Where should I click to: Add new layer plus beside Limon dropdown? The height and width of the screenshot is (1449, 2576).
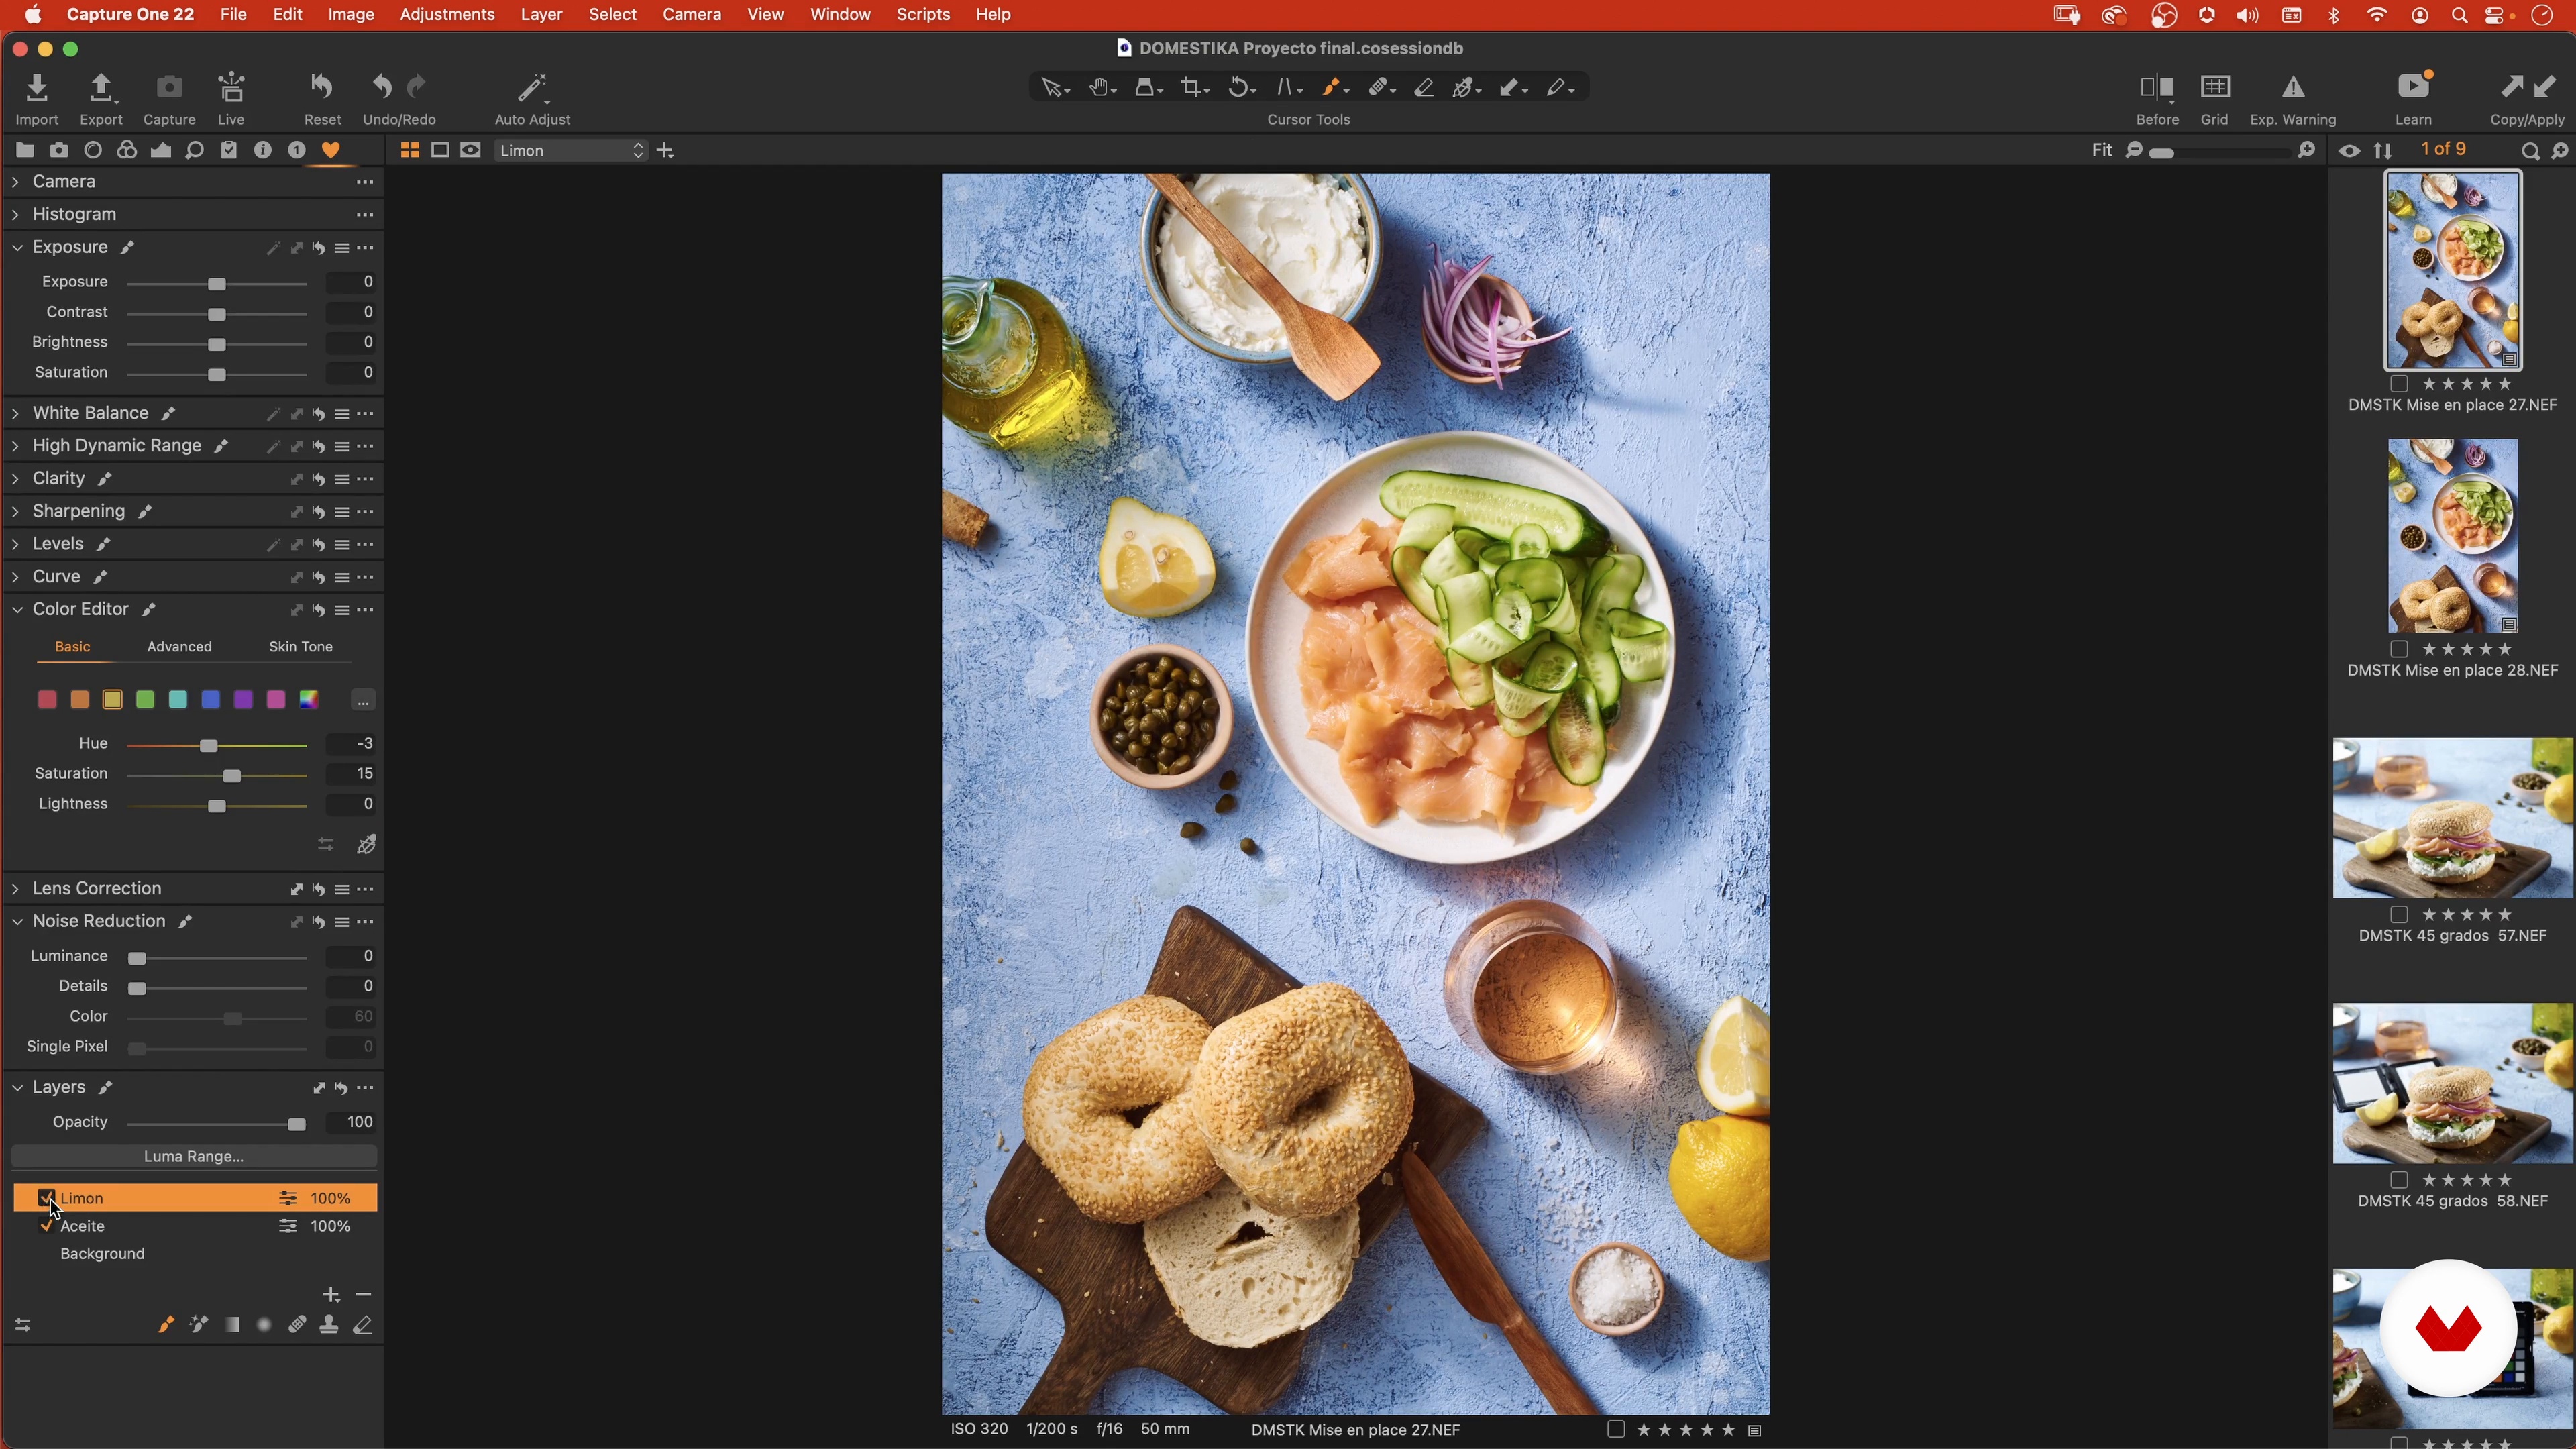click(x=665, y=150)
